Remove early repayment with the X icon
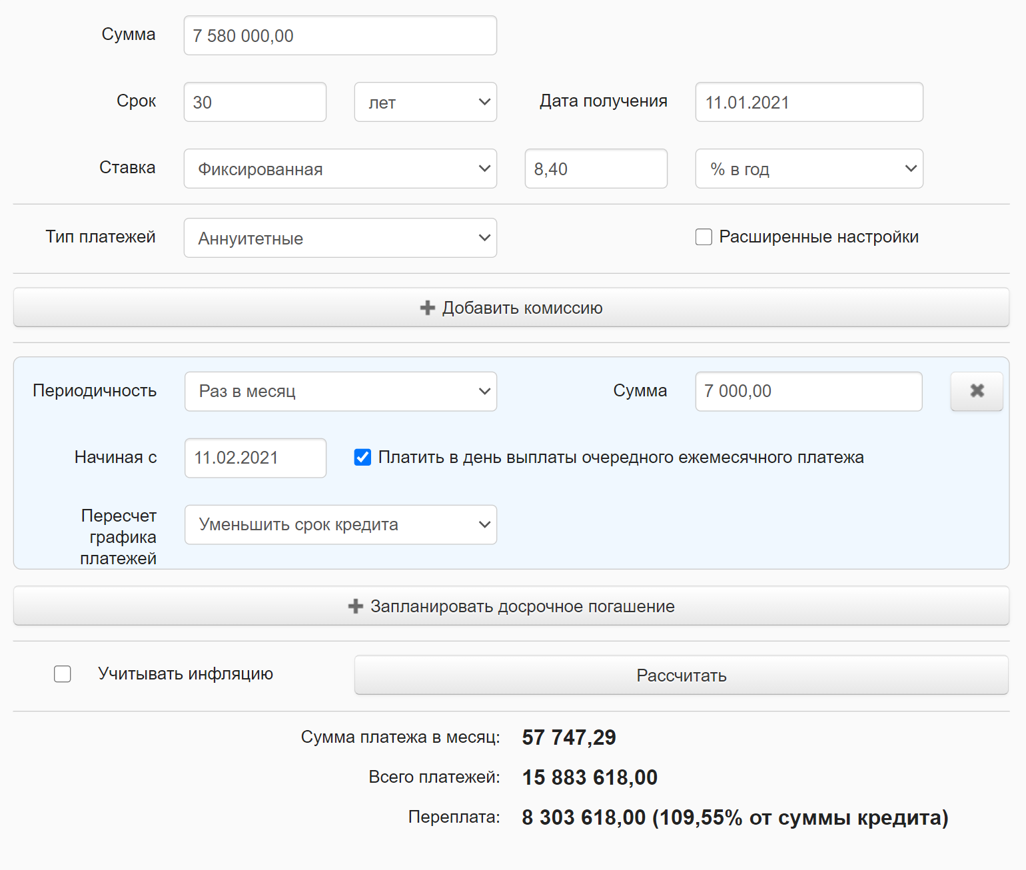 977,391
